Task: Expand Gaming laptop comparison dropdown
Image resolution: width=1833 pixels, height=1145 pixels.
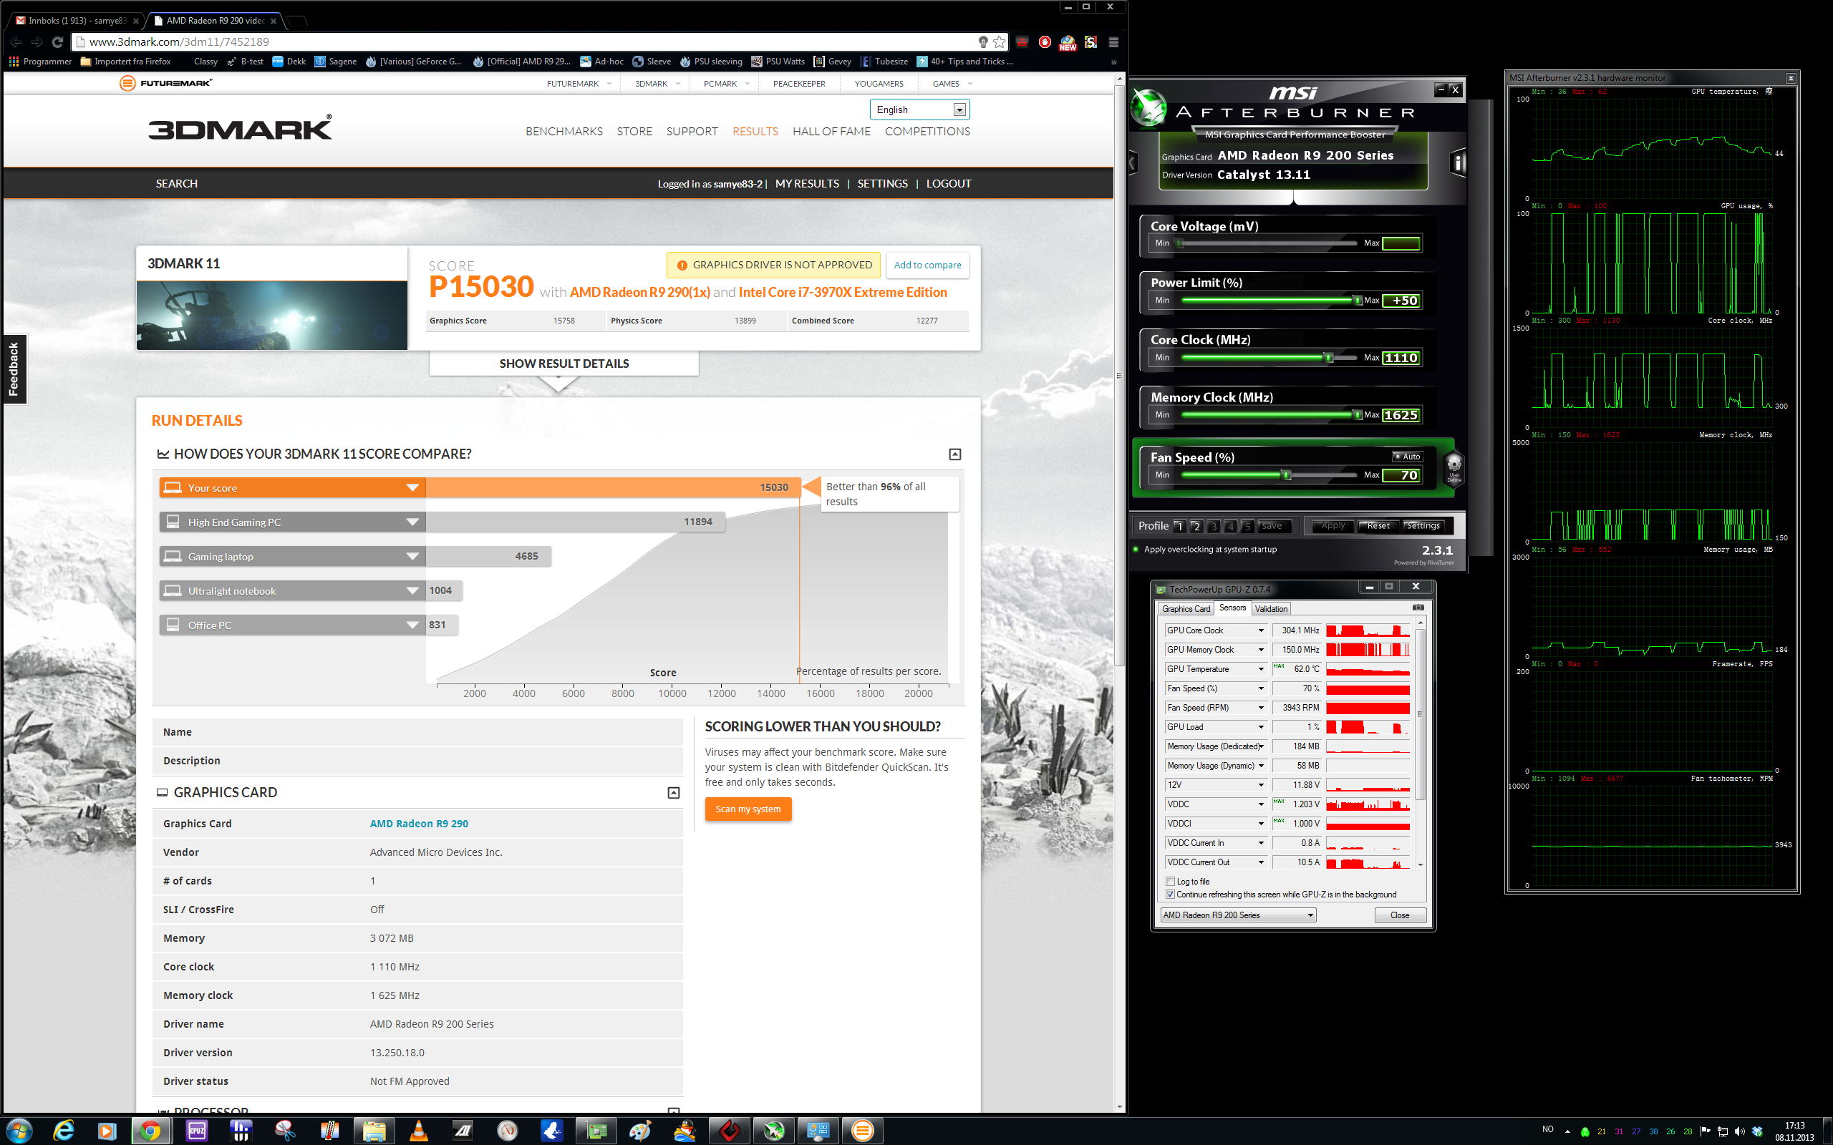Action: [x=413, y=557]
